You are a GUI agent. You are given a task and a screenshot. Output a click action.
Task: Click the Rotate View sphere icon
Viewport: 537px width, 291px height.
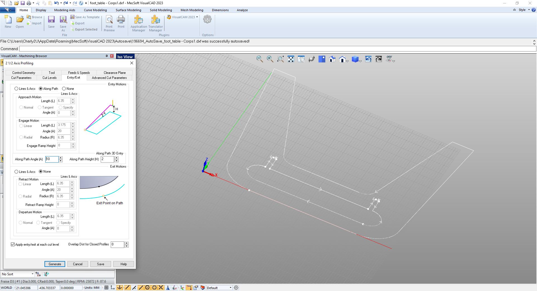click(x=312, y=59)
